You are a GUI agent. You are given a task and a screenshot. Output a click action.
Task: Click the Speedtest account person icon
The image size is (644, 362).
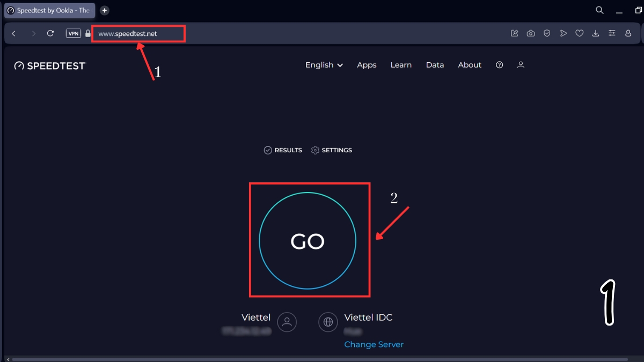pyautogui.click(x=520, y=65)
